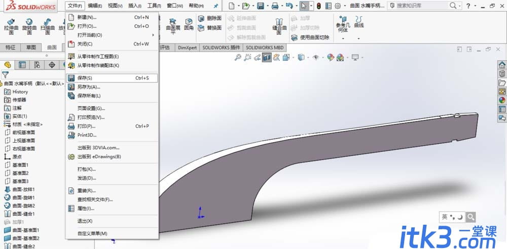This screenshot has width=507, height=249.
Task: Switch to SOLIDWORKS 插件 tab
Action: [x=221, y=48]
